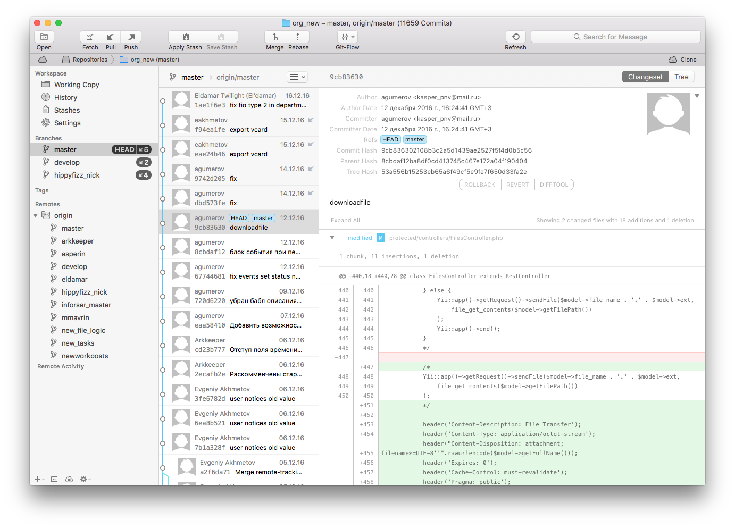
Task: Select the develop local branch
Action: click(x=67, y=163)
